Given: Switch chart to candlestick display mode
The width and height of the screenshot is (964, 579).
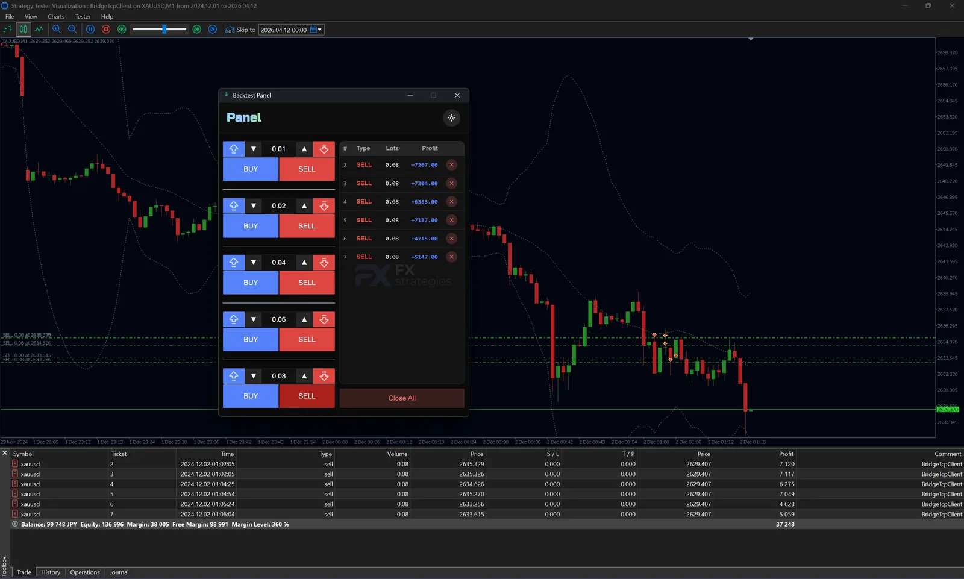Looking at the screenshot, I should 23,29.
